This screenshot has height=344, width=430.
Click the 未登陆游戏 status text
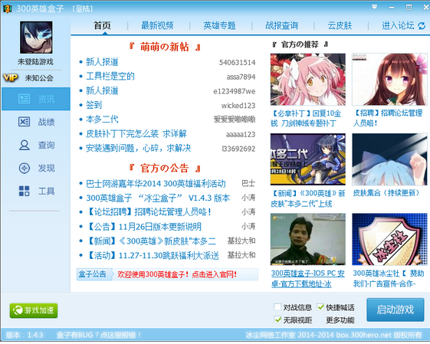click(36, 61)
